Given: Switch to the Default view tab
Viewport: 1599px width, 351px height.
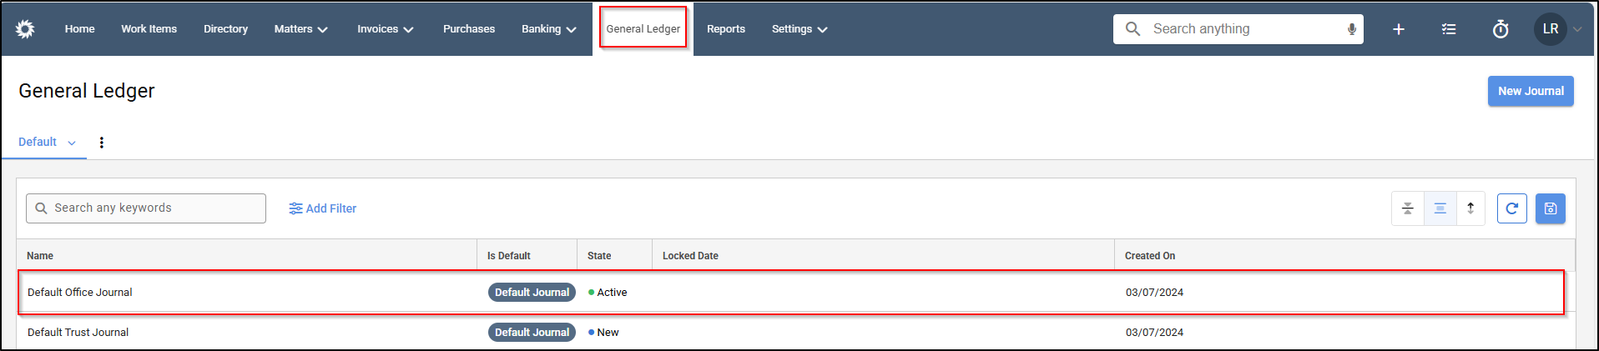Looking at the screenshot, I should (47, 143).
